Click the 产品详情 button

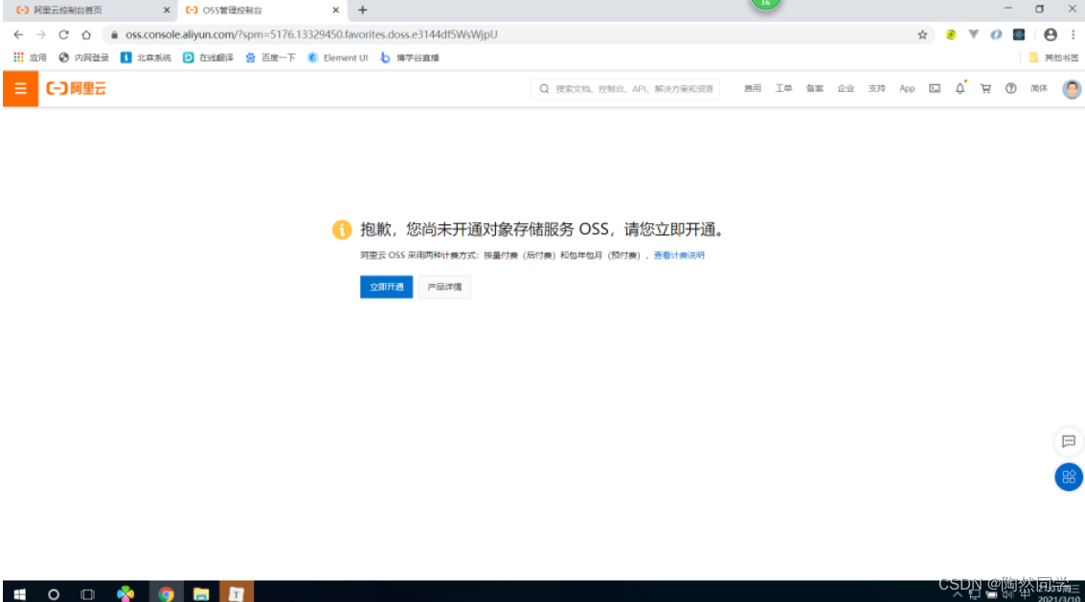pyautogui.click(x=444, y=286)
